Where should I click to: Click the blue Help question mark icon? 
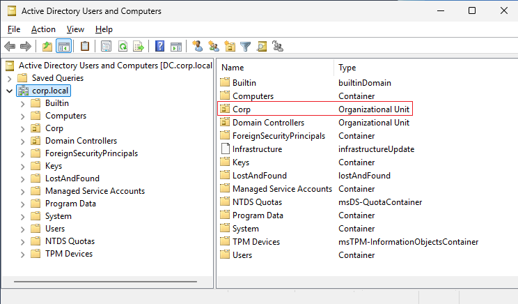(x=159, y=46)
